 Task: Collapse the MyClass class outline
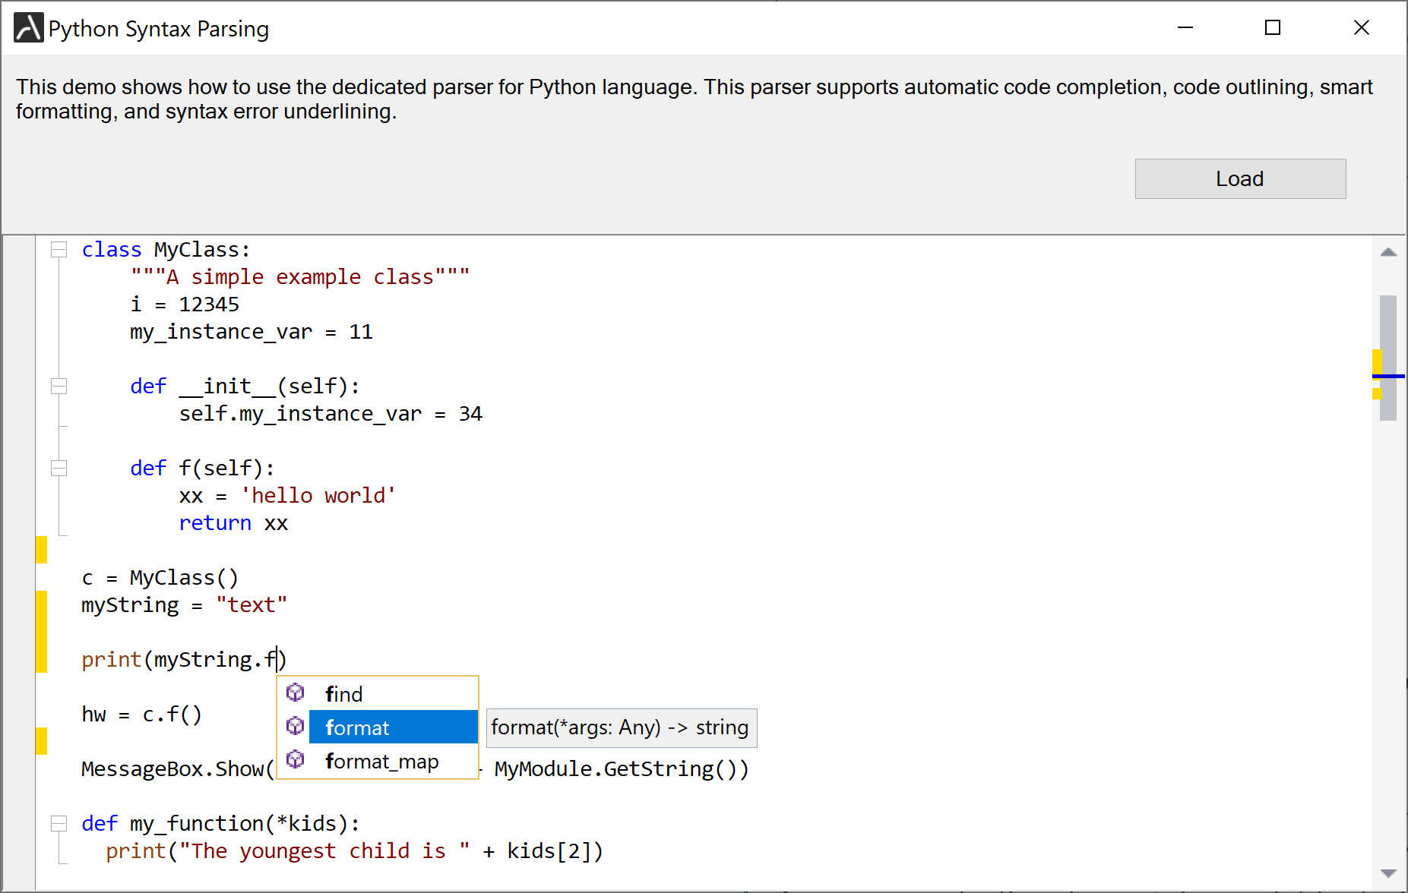click(59, 248)
